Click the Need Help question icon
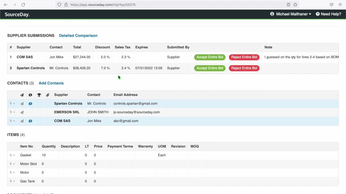Viewport: 346px width, 194px height. [x=318, y=14]
